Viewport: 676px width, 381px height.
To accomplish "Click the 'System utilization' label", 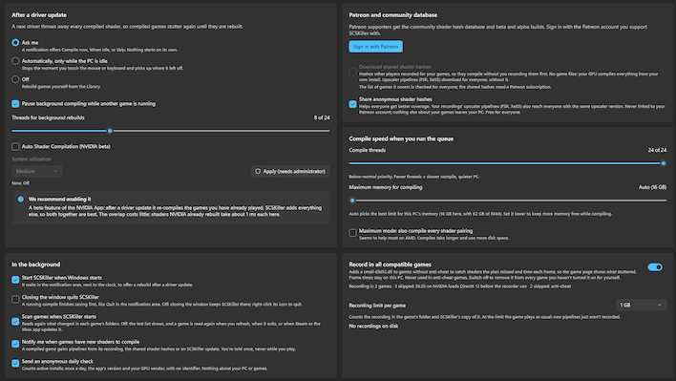I will pos(32,159).
